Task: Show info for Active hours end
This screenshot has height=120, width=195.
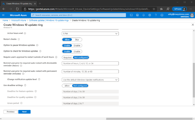Action: [x=25, y=33]
